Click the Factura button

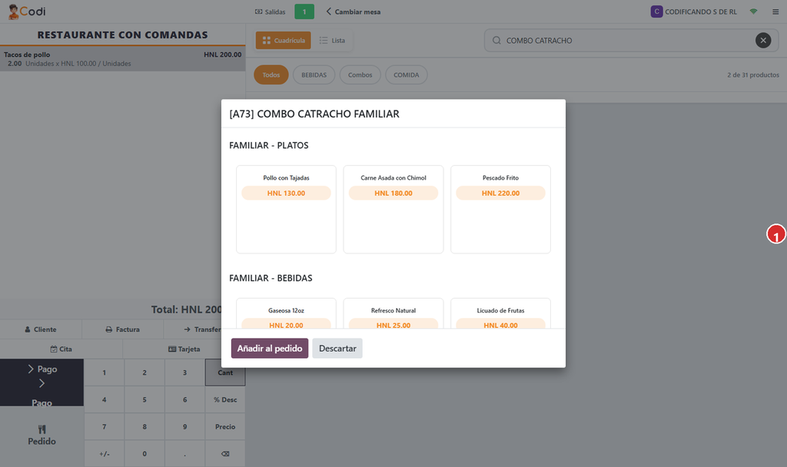pos(122,330)
